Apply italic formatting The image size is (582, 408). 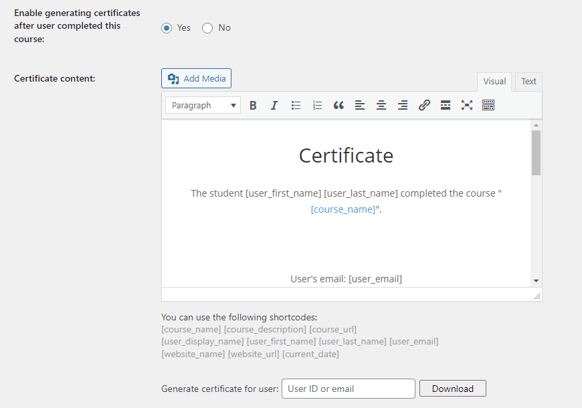click(x=274, y=106)
